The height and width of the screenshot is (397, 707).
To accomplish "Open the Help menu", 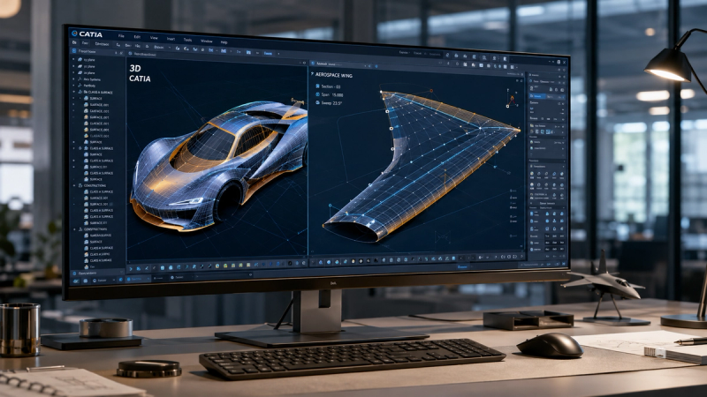I will pyautogui.click(x=224, y=41).
